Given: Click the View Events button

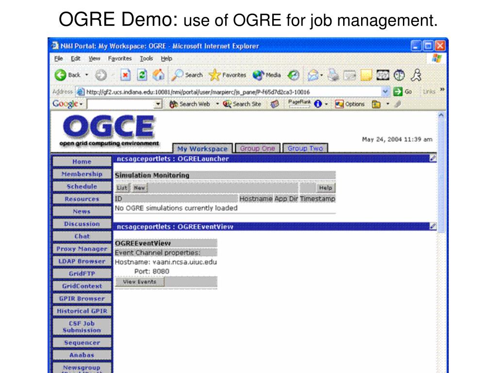Looking at the screenshot, I should coord(140,282).
